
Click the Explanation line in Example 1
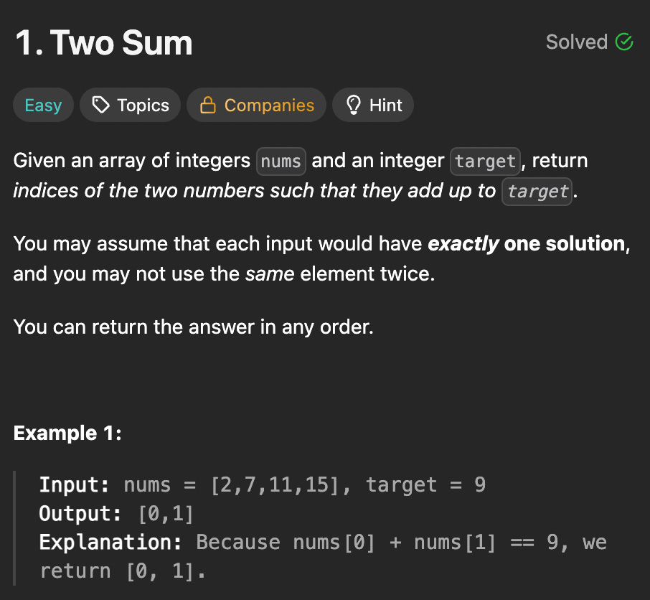tap(323, 556)
